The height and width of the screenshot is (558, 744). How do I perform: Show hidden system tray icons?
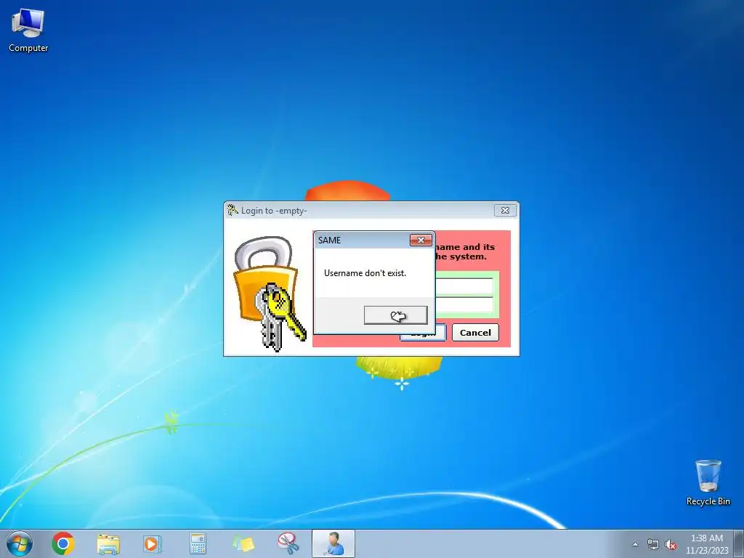click(x=635, y=544)
